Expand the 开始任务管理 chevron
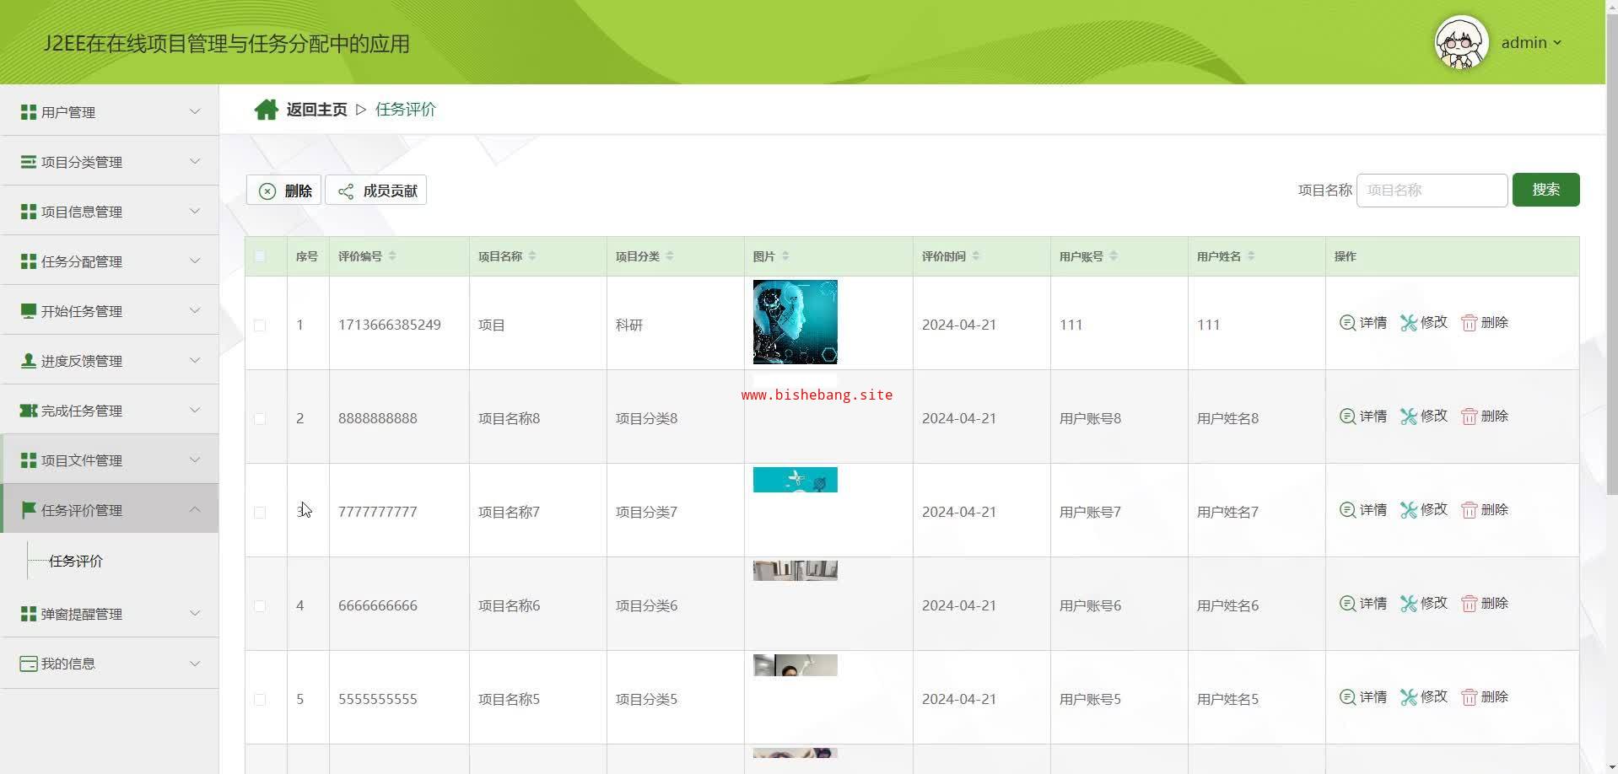Image resolution: width=1618 pixels, height=774 pixels. click(x=195, y=310)
